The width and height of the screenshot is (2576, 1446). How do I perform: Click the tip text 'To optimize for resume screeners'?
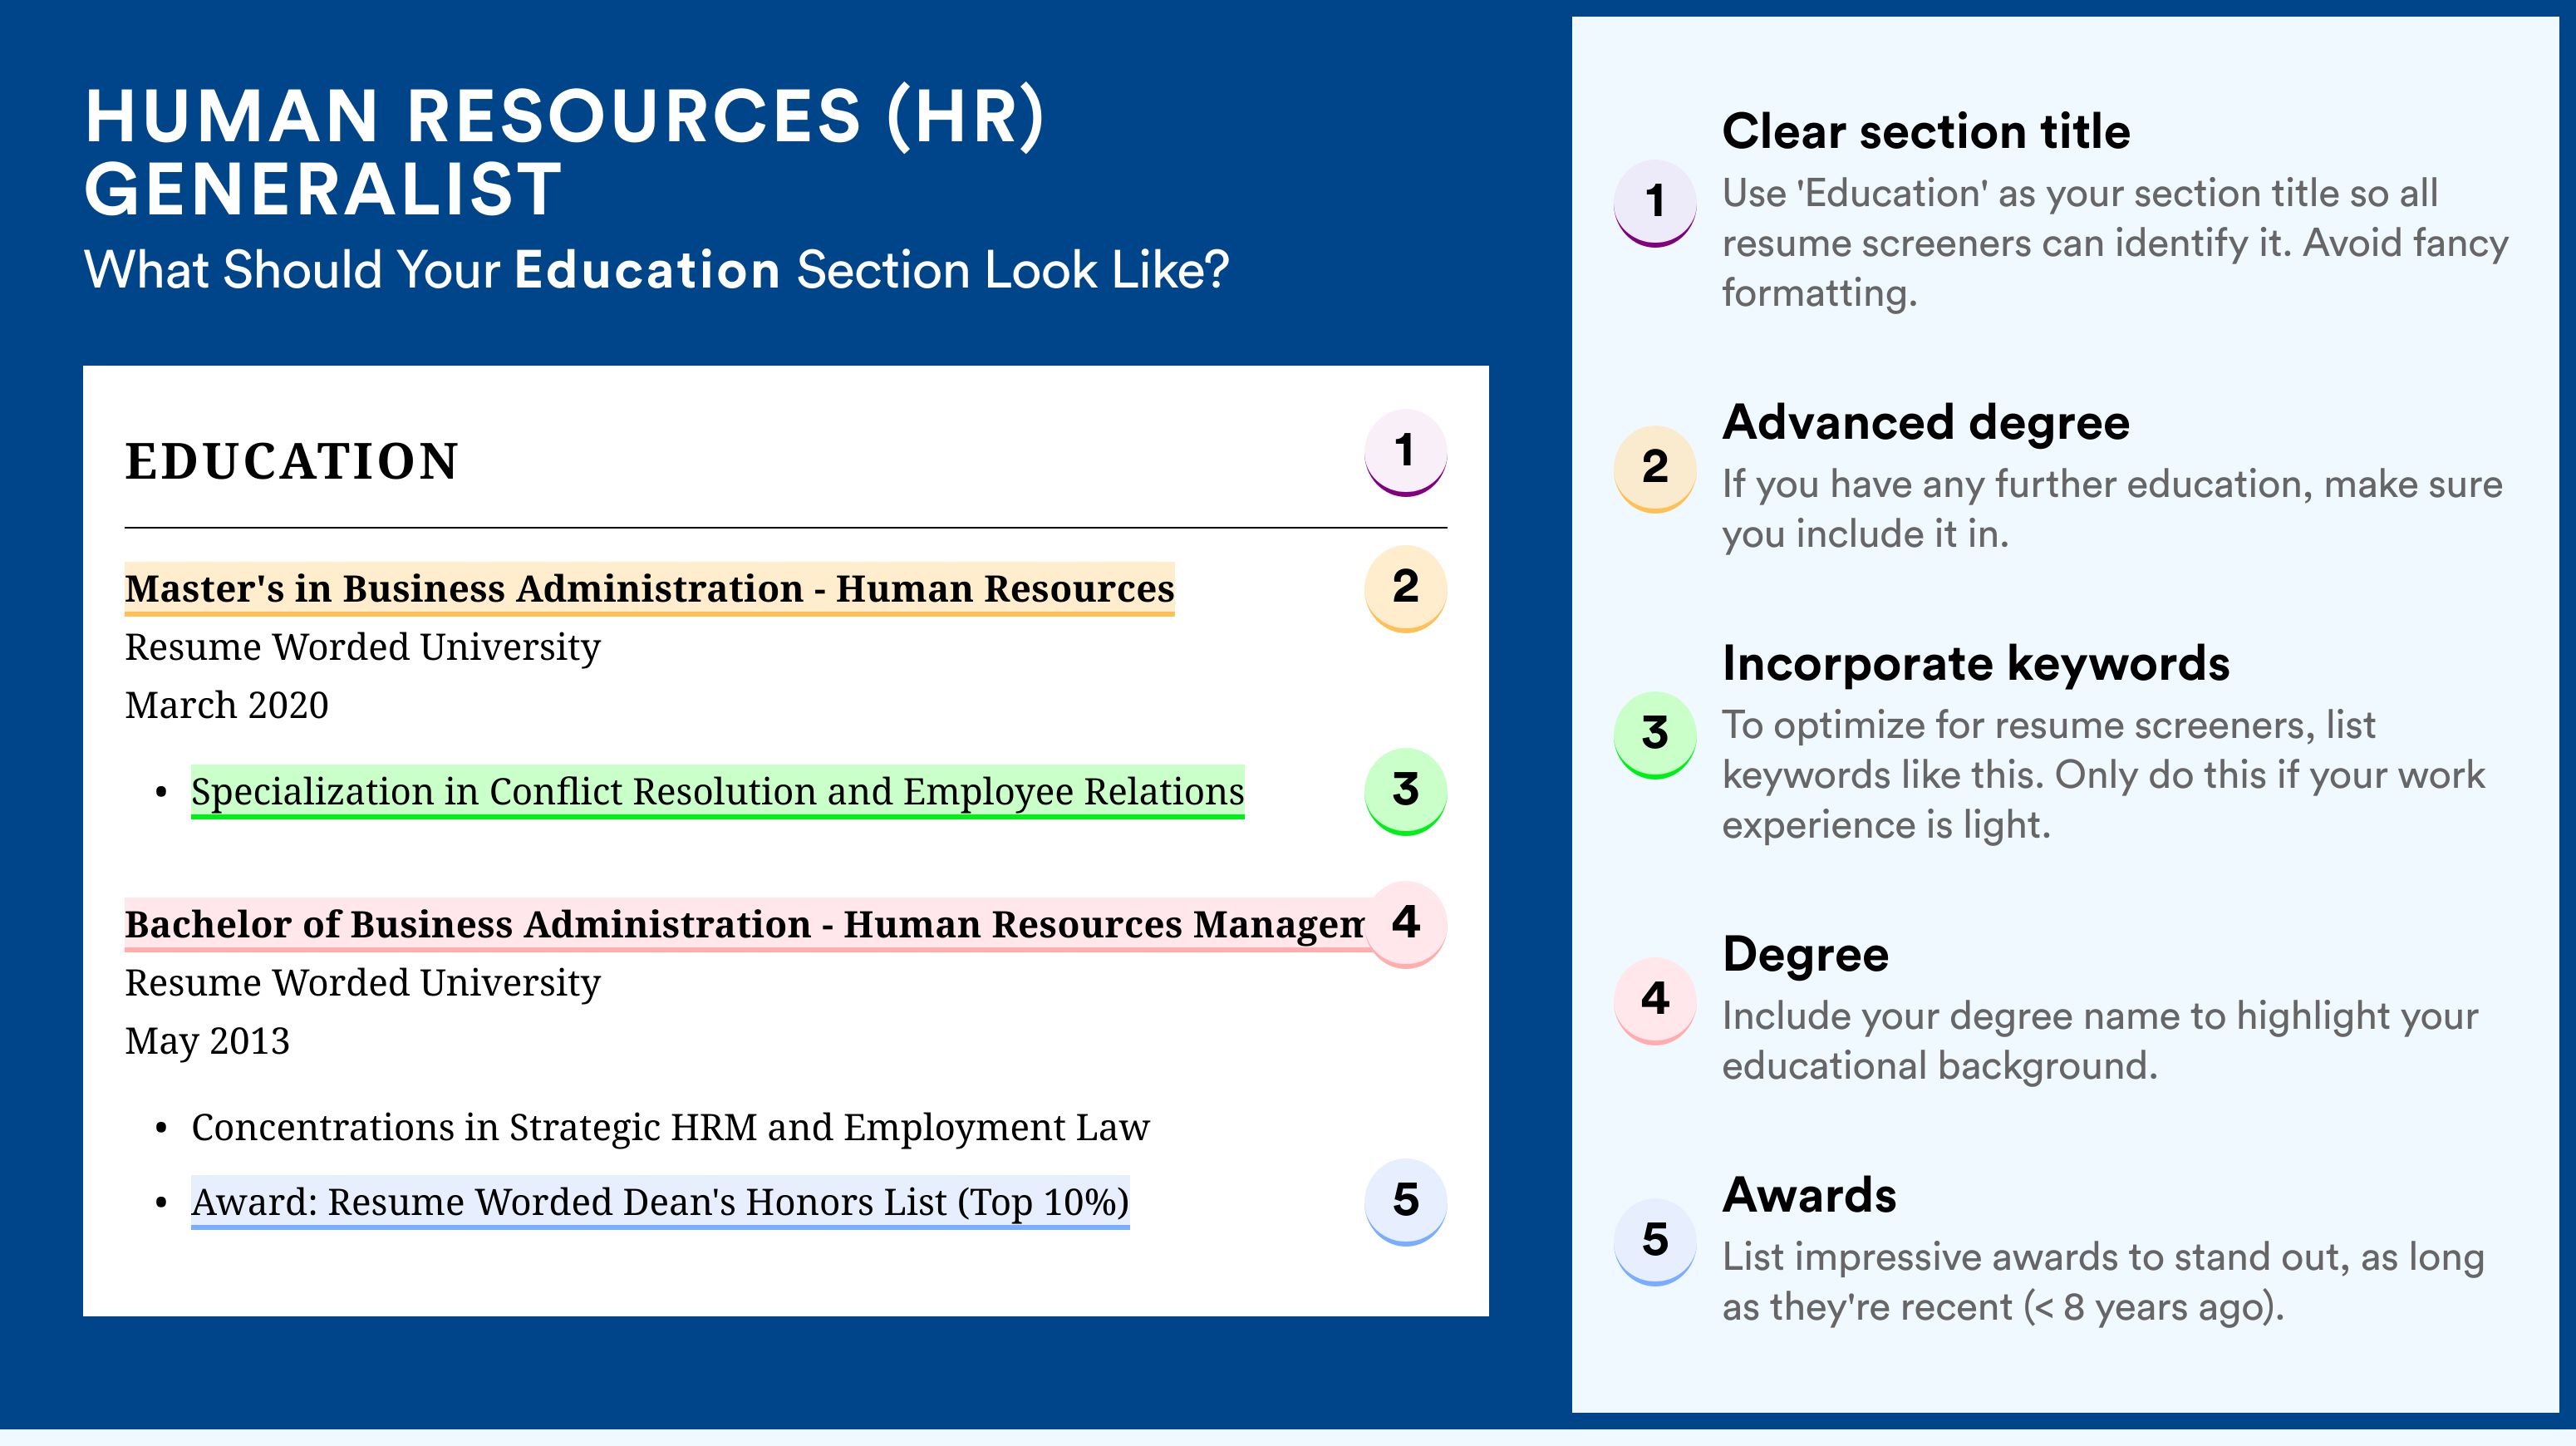pyautogui.click(x=2103, y=775)
